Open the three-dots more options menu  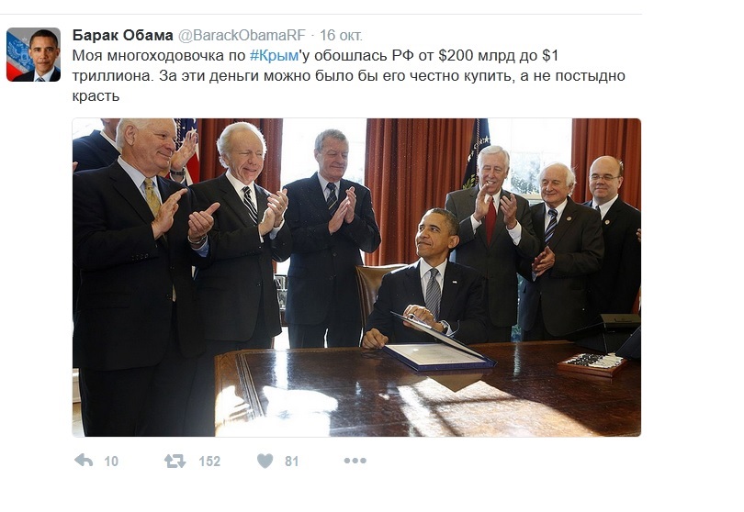click(355, 461)
